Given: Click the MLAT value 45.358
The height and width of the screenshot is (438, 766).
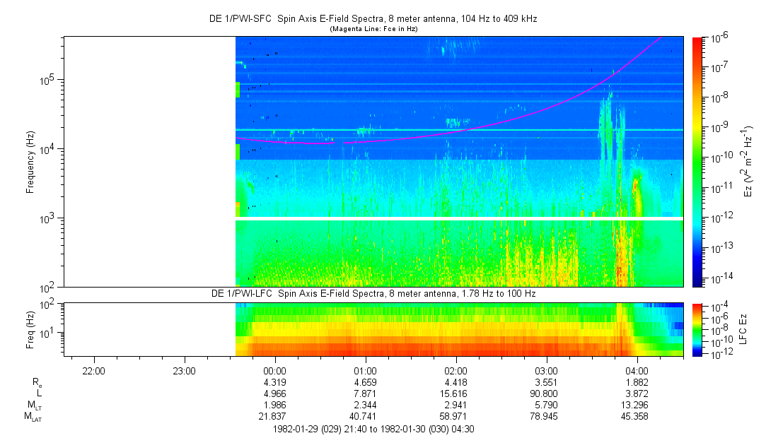Looking at the screenshot, I should [x=634, y=416].
